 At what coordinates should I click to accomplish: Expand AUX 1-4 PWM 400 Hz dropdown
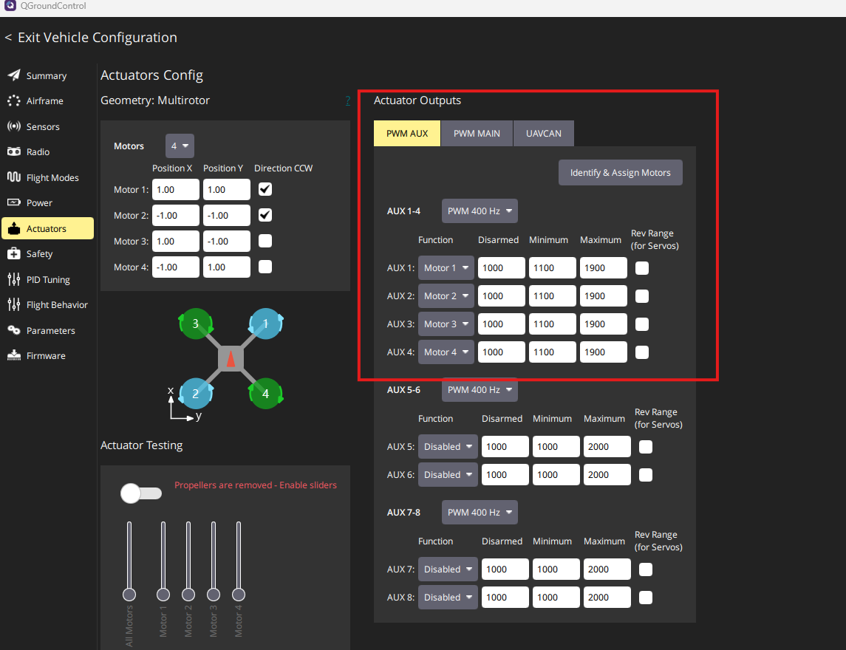click(480, 211)
